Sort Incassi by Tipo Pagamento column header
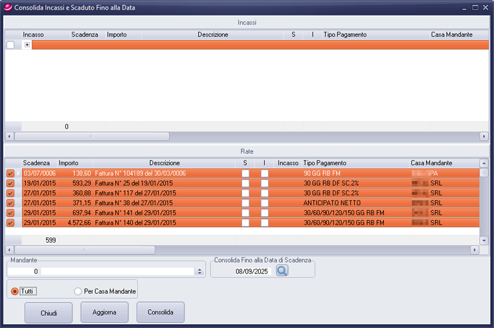 [x=344, y=34]
